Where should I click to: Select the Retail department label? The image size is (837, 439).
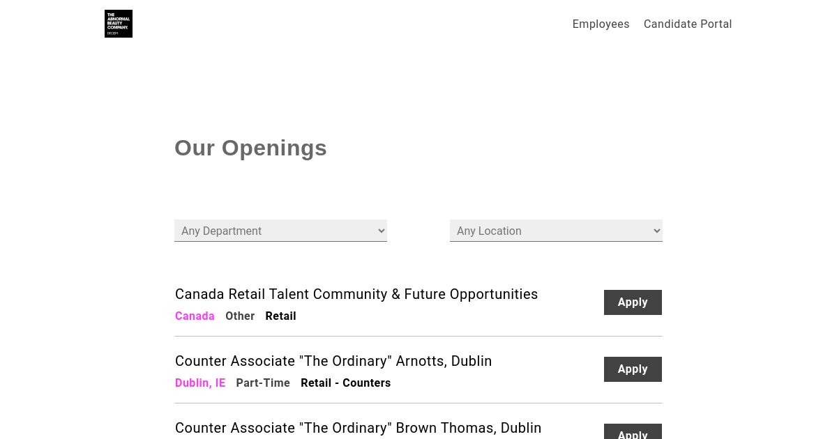(280, 316)
